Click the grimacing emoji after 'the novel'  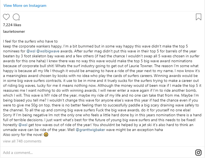(46, 135)
